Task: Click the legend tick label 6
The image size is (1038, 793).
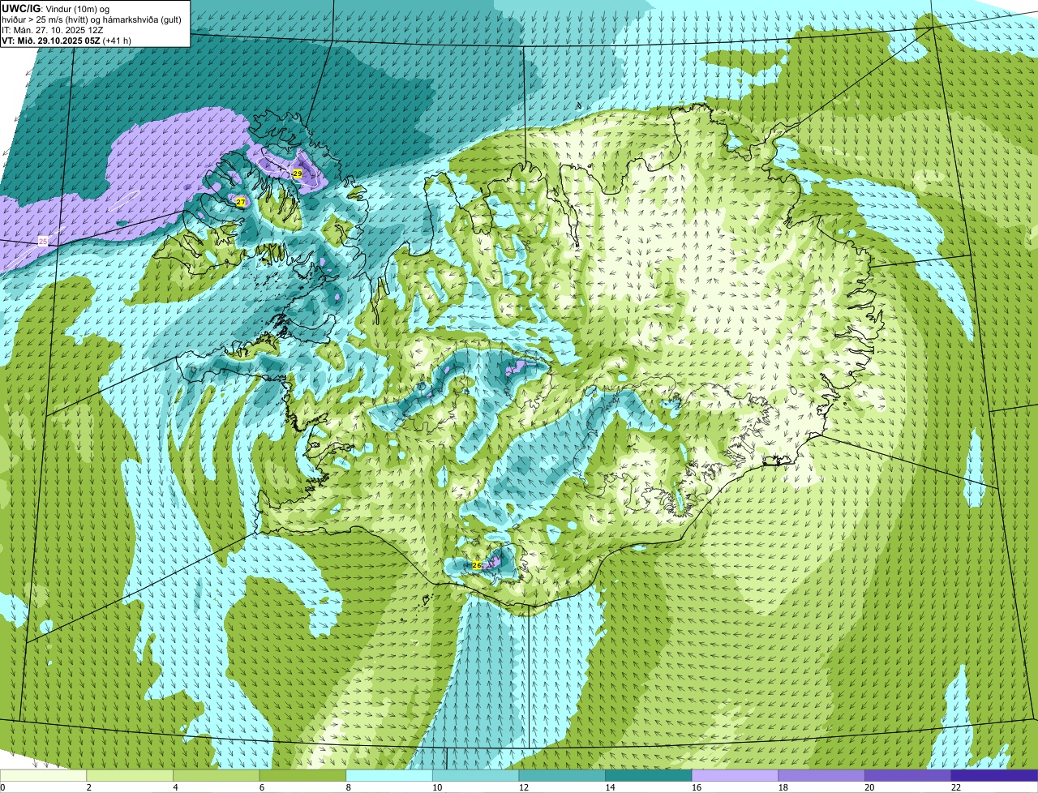Action: coord(261,787)
